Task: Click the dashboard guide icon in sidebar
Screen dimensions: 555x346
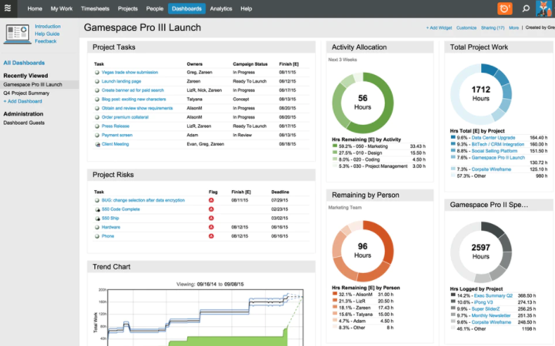Action: [16, 32]
